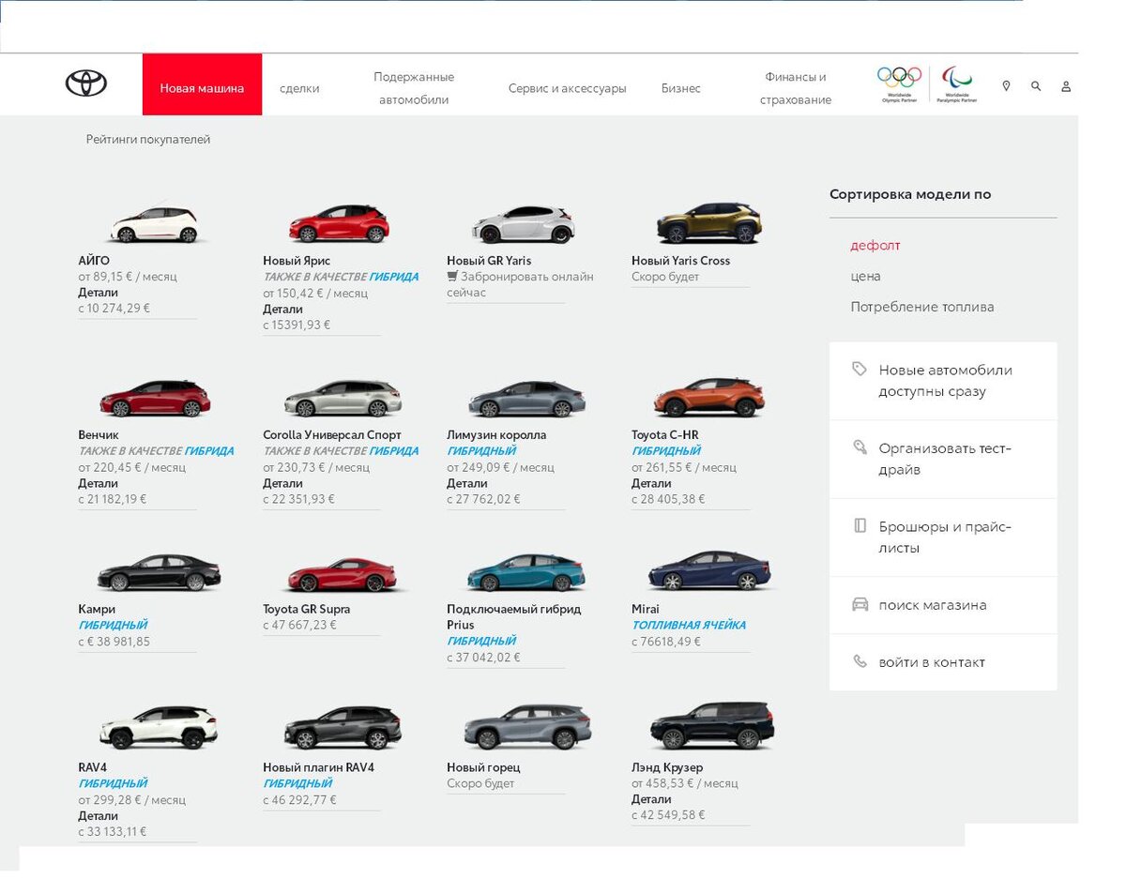Select the white RAV4 car image

159,728
